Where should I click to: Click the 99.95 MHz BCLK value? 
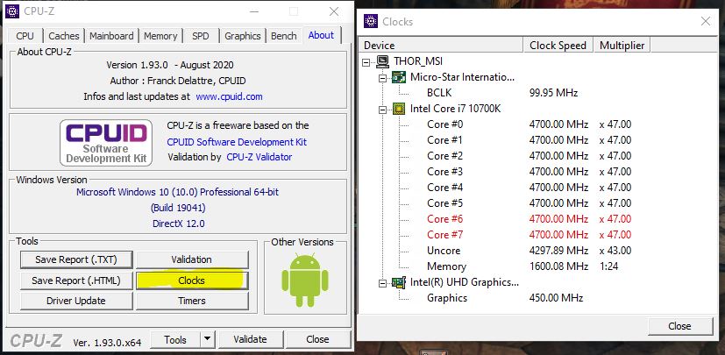pyautogui.click(x=553, y=93)
